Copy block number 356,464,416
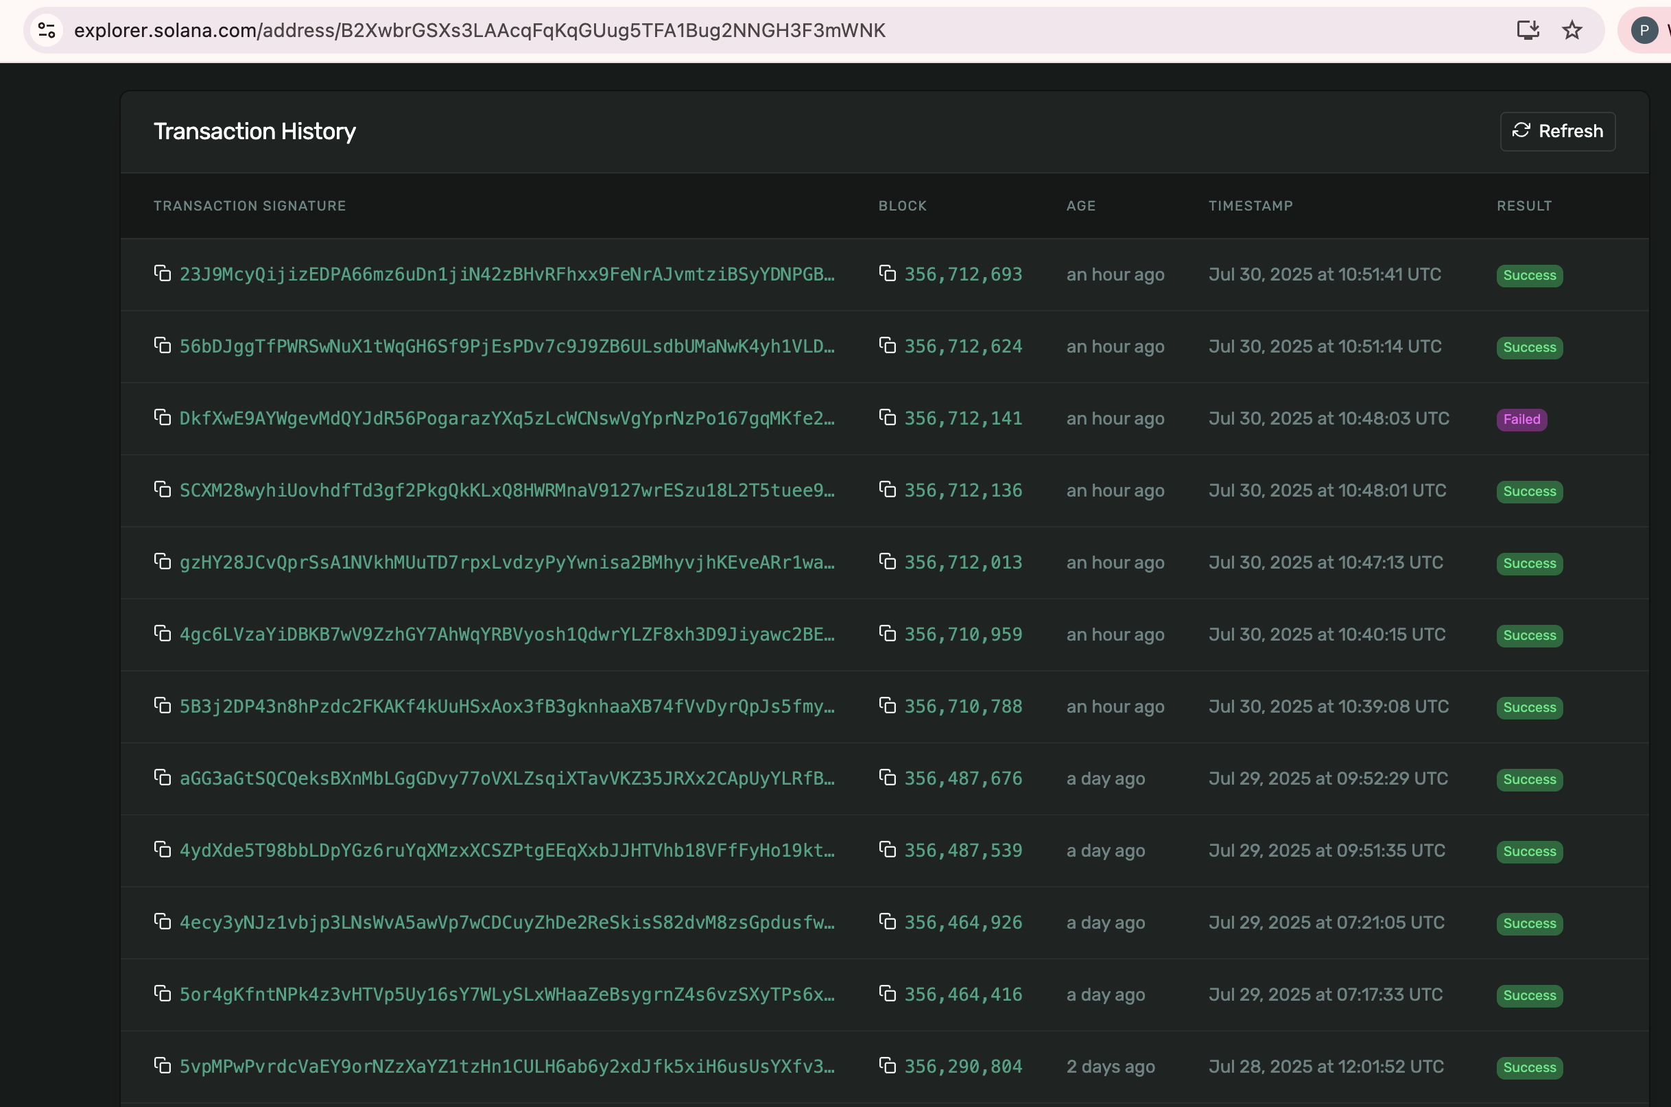 pyautogui.click(x=888, y=994)
